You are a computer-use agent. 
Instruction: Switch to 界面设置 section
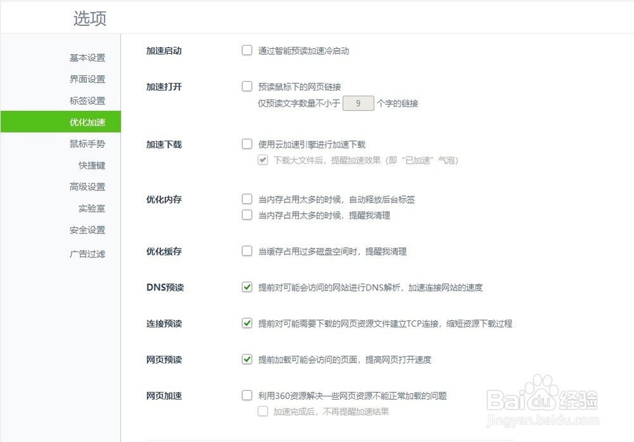pyautogui.click(x=87, y=79)
